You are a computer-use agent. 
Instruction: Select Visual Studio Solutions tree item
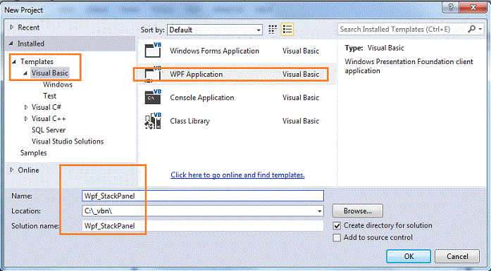point(68,141)
